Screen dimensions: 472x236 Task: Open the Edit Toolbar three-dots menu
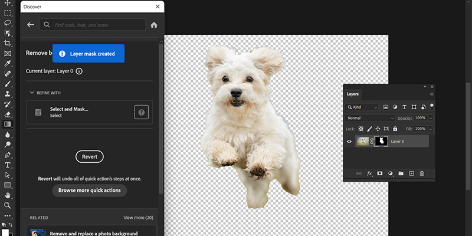8,216
